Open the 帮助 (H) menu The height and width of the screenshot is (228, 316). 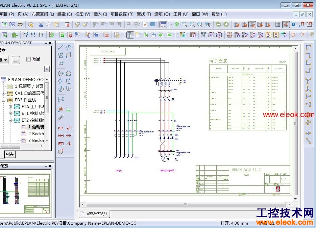pyautogui.click(x=219, y=14)
